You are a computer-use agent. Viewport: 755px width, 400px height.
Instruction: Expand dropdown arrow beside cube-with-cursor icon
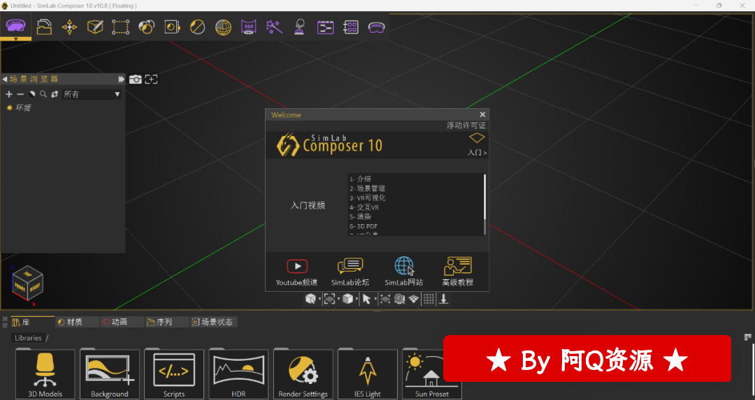pos(319,299)
